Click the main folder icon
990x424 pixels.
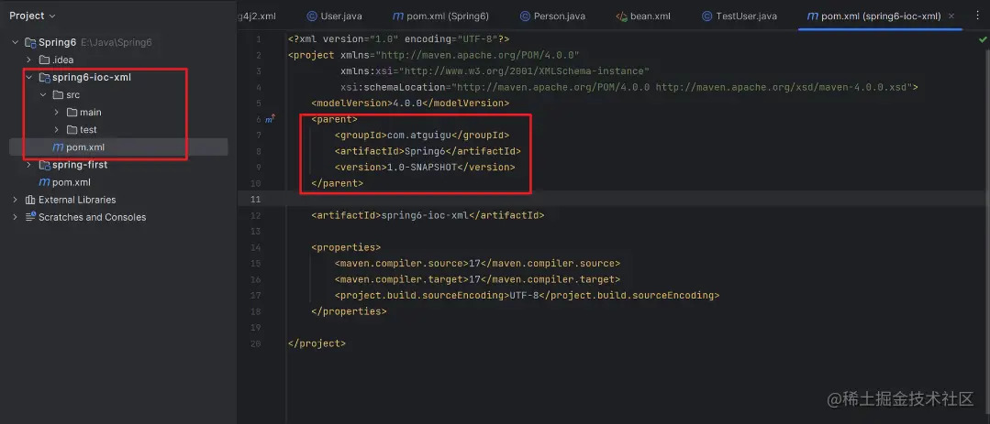tap(72, 112)
